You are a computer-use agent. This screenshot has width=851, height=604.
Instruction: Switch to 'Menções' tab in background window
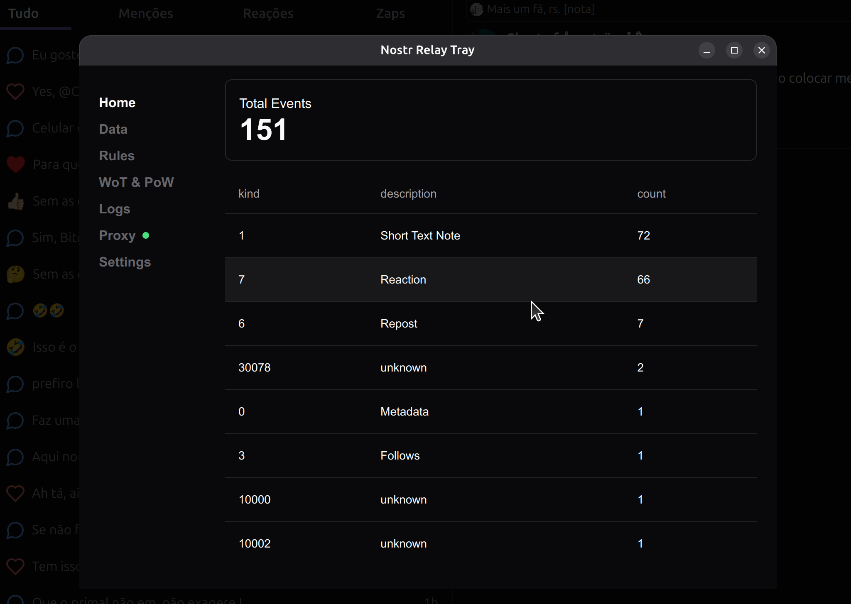pos(146,13)
